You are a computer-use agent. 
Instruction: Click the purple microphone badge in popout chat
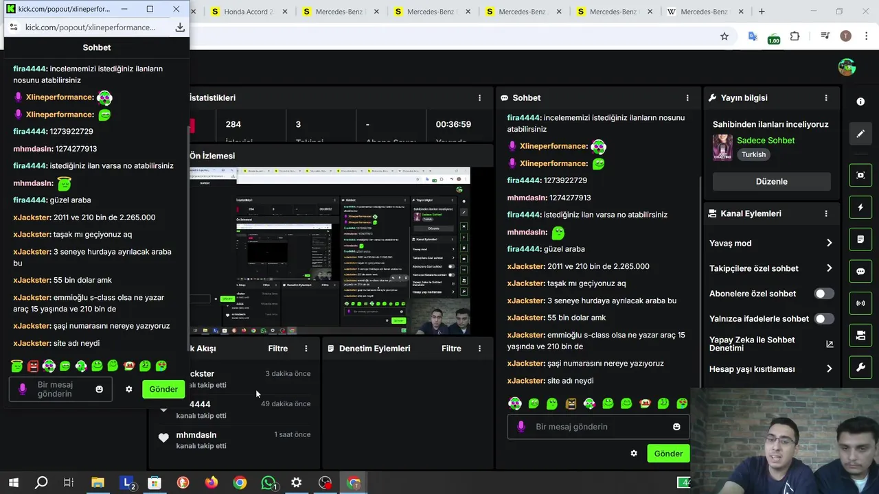click(x=22, y=389)
